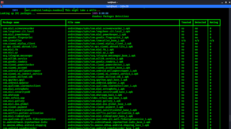Click the Detected column header
This screenshot has width=231, height=129.
200,22
